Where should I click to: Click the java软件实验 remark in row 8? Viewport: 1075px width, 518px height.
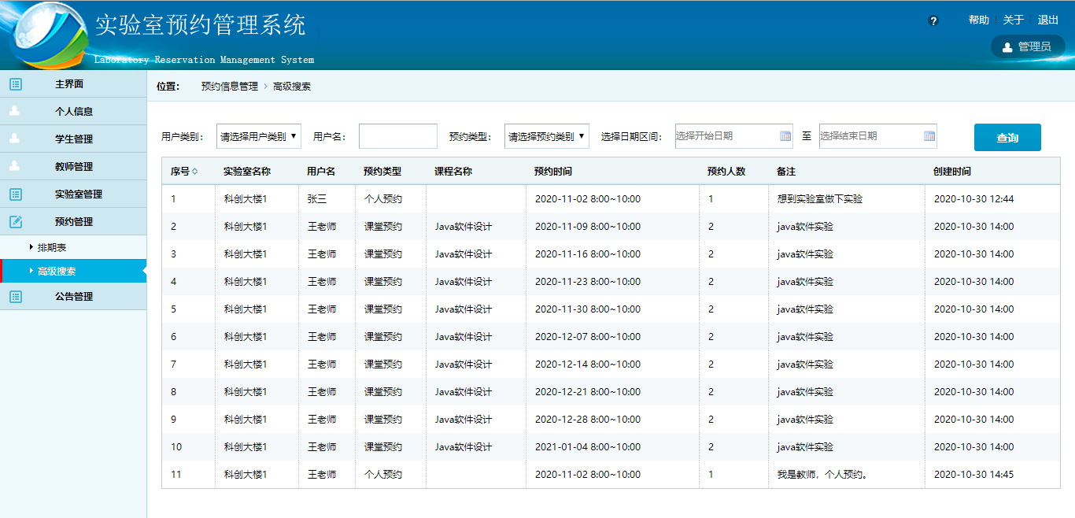805,392
